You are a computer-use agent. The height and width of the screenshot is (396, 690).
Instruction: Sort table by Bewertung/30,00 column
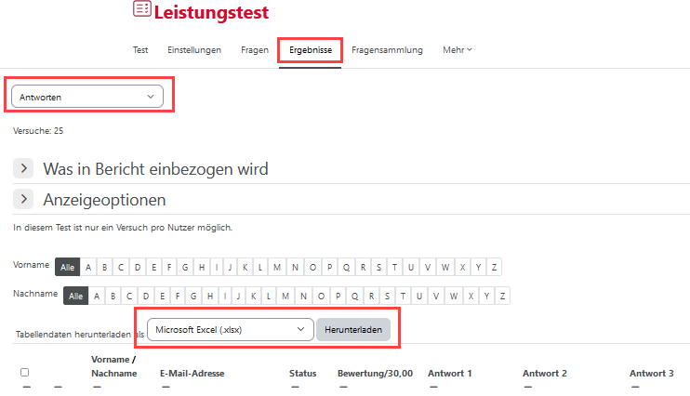[x=375, y=373]
